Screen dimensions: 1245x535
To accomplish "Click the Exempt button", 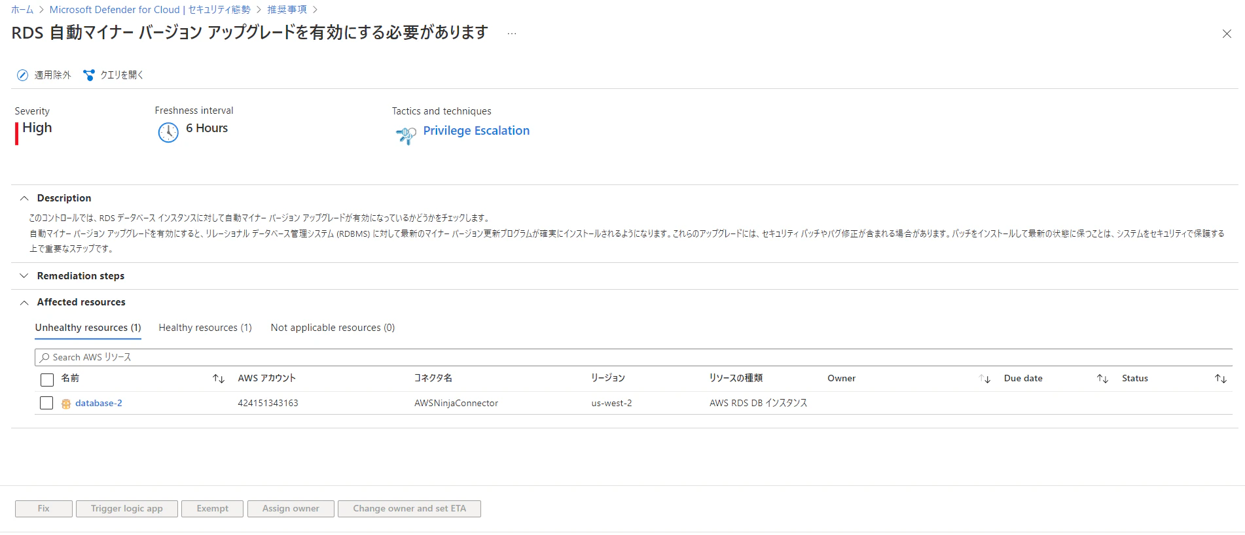I will (x=213, y=509).
